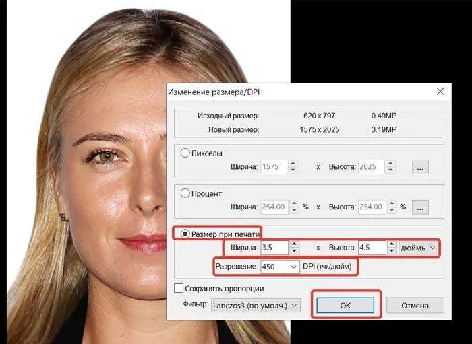This screenshot has height=344, width=472.
Task: Select the Процент radio button
Action: click(x=185, y=193)
